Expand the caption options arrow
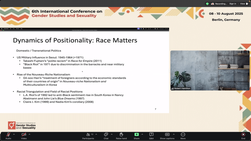The image size is (251, 141). [x=174, y=134]
